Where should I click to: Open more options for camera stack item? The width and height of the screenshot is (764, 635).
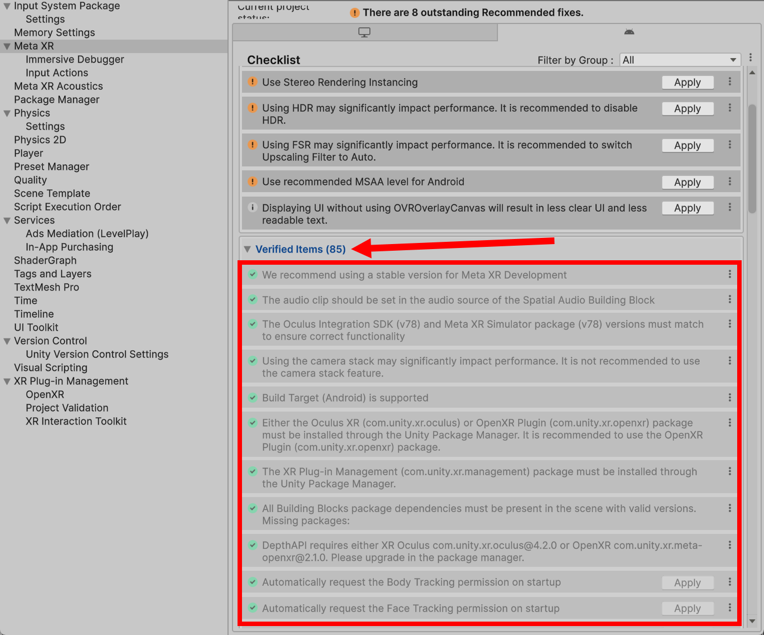pyautogui.click(x=730, y=361)
